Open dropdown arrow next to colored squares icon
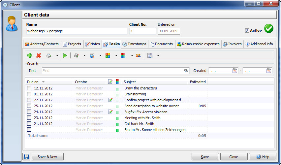 116,55
